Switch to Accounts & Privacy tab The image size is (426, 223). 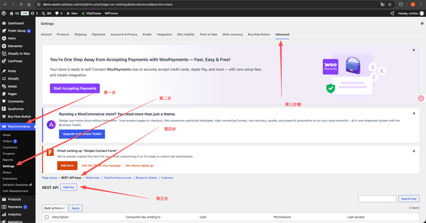pyautogui.click(x=124, y=34)
